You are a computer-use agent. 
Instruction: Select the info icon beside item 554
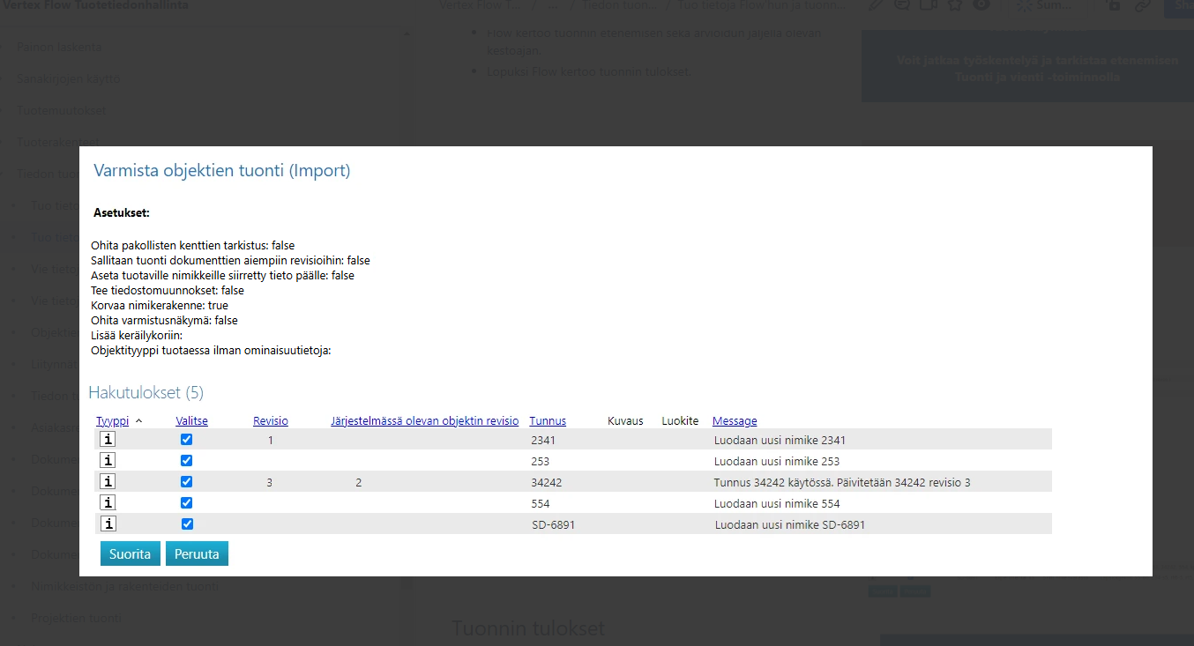(x=108, y=503)
